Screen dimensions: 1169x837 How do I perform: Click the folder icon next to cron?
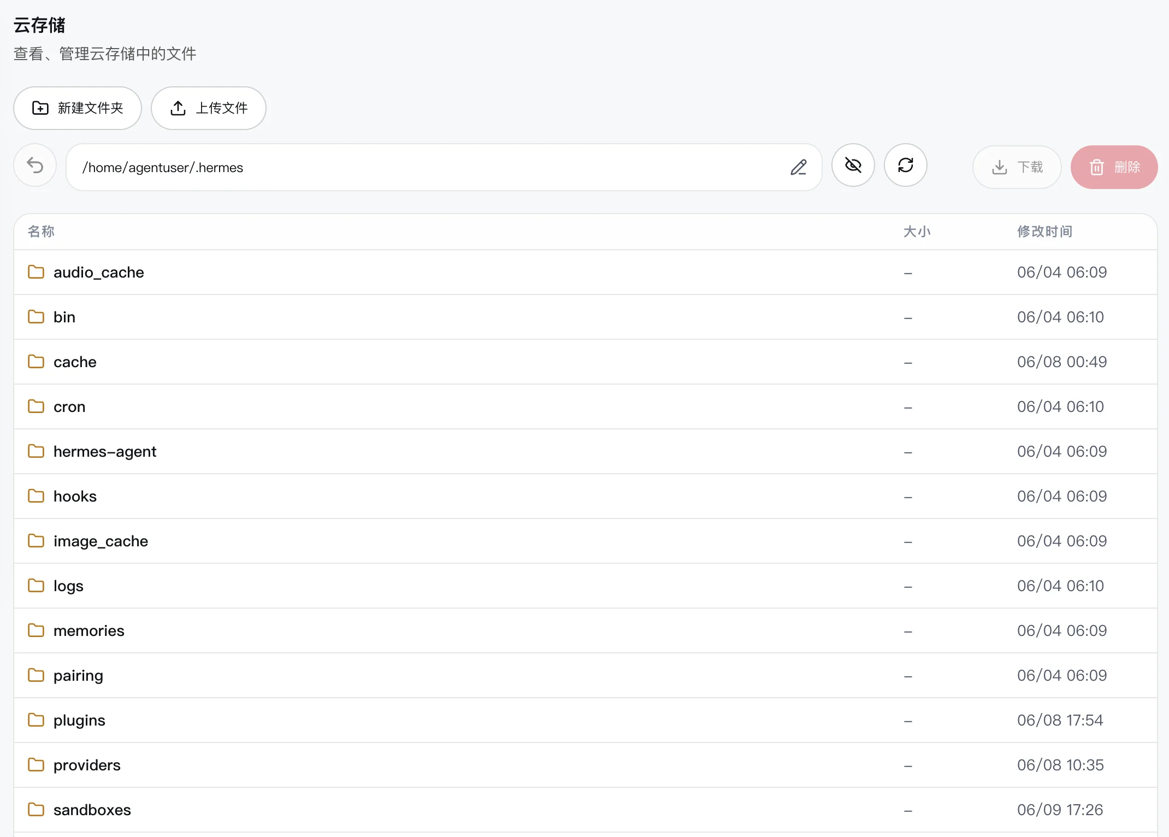pyautogui.click(x=36, y=406)
